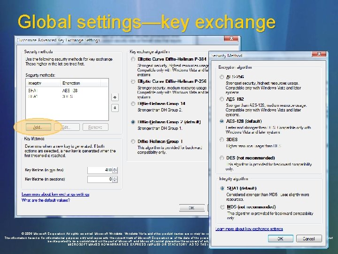Click the Edit... button under security methods
Image resolution: width=338 pixels, height=254 pixels.
click(x=67, y=127)
